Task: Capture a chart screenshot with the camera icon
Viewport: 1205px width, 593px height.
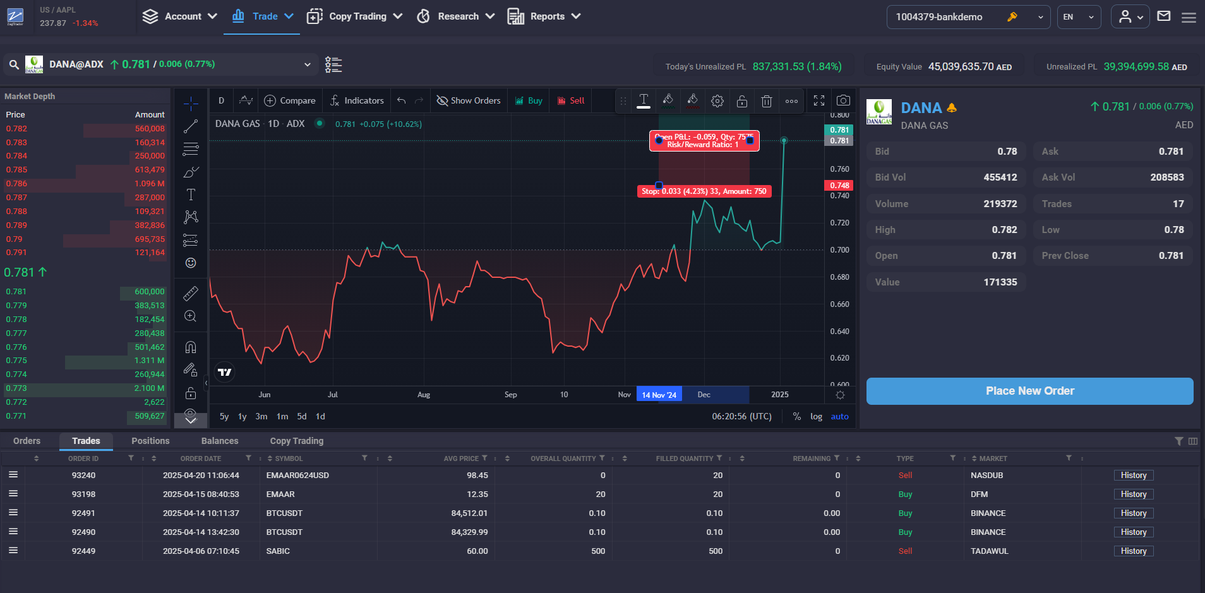Action: (843, 100)
